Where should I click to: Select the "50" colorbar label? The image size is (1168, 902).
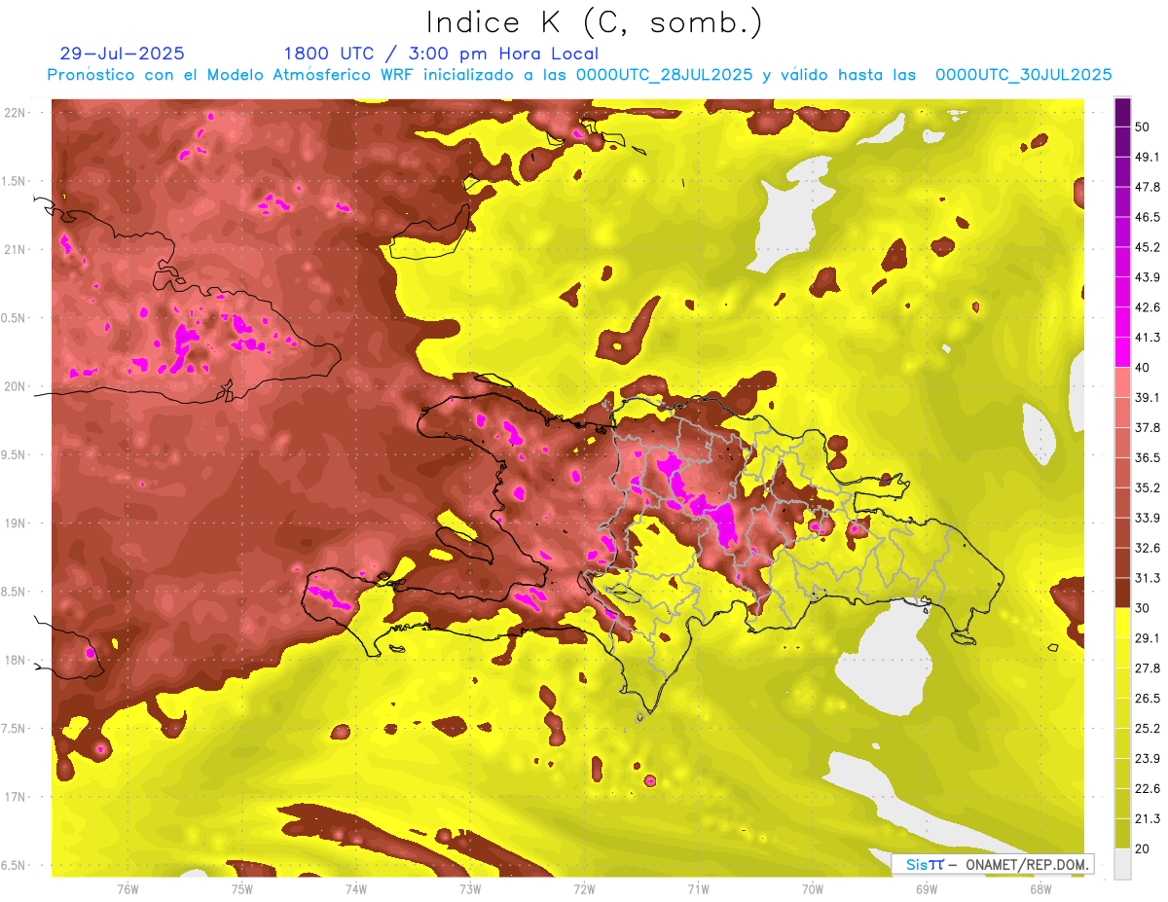[x=1144, y=126]
